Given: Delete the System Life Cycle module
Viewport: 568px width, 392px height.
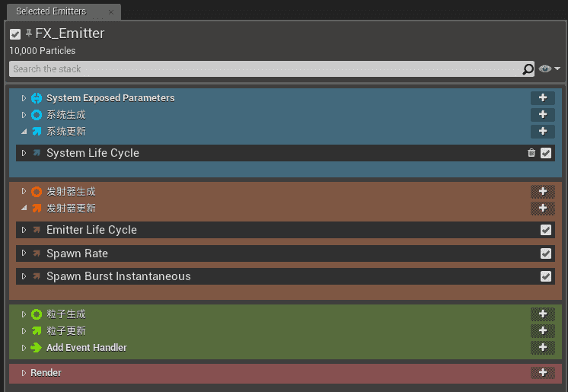Looking at the screenshot, I should (x=531, y=153).
